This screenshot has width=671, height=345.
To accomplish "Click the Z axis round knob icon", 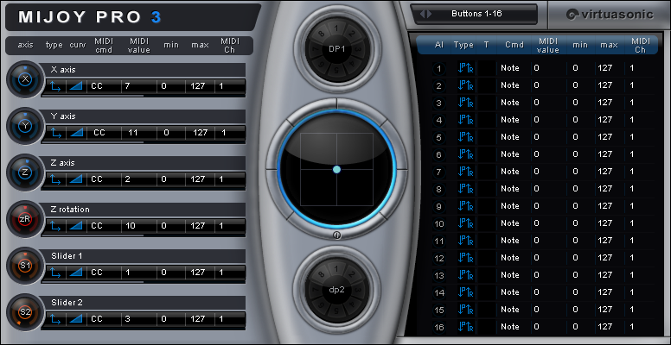I will [26, 172].
